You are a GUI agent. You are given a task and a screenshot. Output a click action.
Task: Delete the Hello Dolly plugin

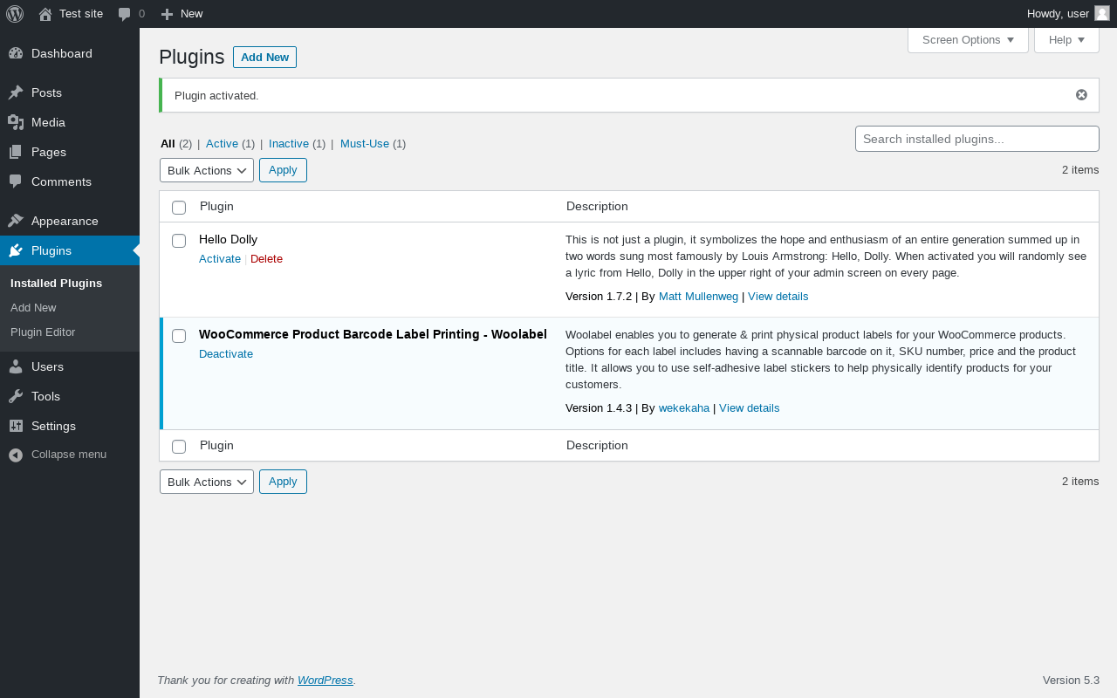266,259
